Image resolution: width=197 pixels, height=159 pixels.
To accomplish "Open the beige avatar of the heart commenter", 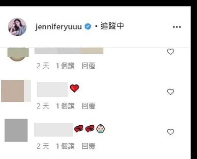I will point(16,91).
